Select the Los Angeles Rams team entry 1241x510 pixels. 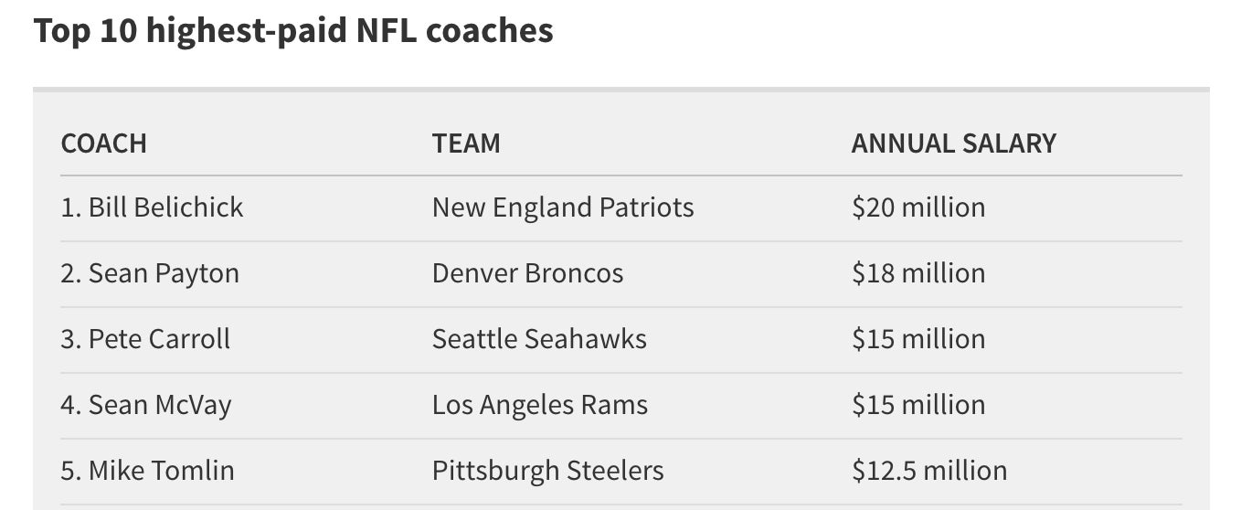click(x=540, y=405)
